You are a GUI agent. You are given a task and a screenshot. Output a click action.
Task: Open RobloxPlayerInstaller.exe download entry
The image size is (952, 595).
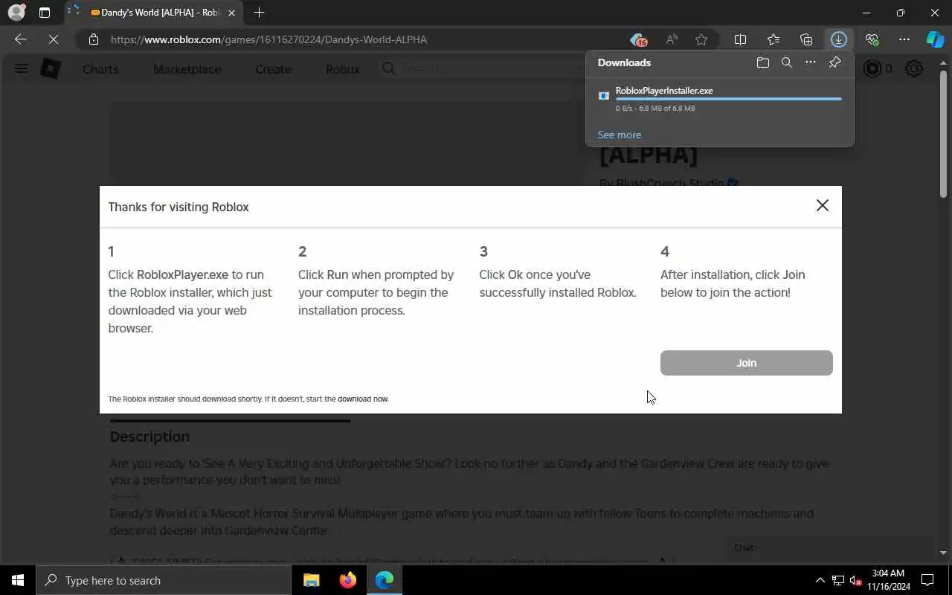[x=720, y=99]
